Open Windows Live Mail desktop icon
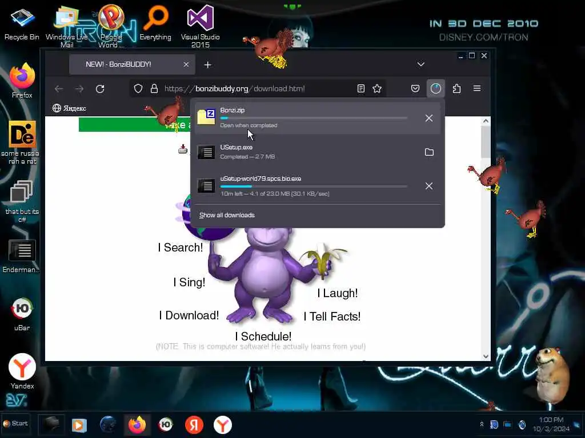This screenshot has height=438, width=585. point(67,27)
